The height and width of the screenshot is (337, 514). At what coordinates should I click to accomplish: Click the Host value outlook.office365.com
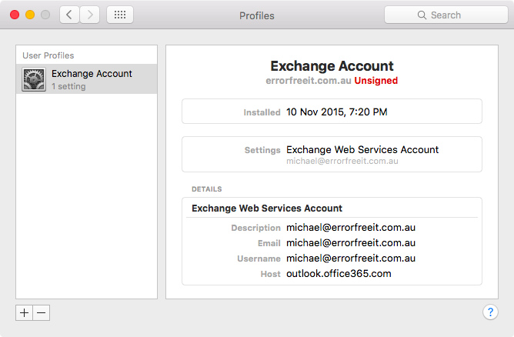339,274
